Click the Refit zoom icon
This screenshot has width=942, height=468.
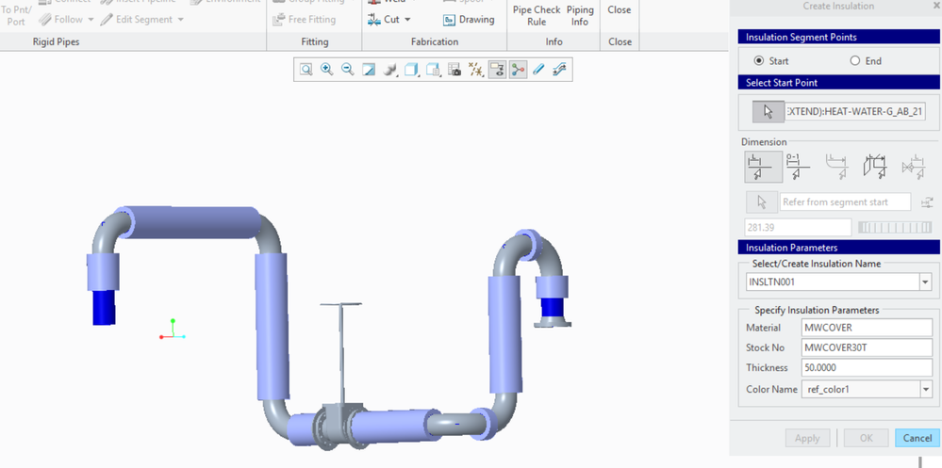pos(306,70)
